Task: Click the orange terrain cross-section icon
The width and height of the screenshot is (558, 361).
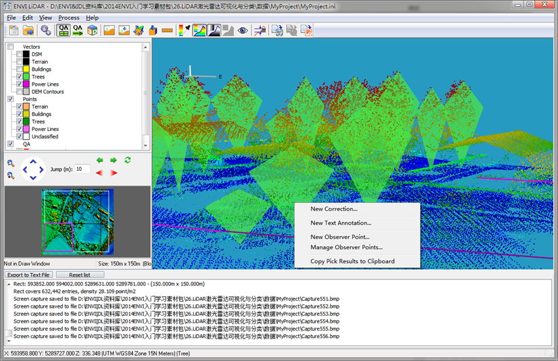Action: pyautogui.click(x=109, y=30)
